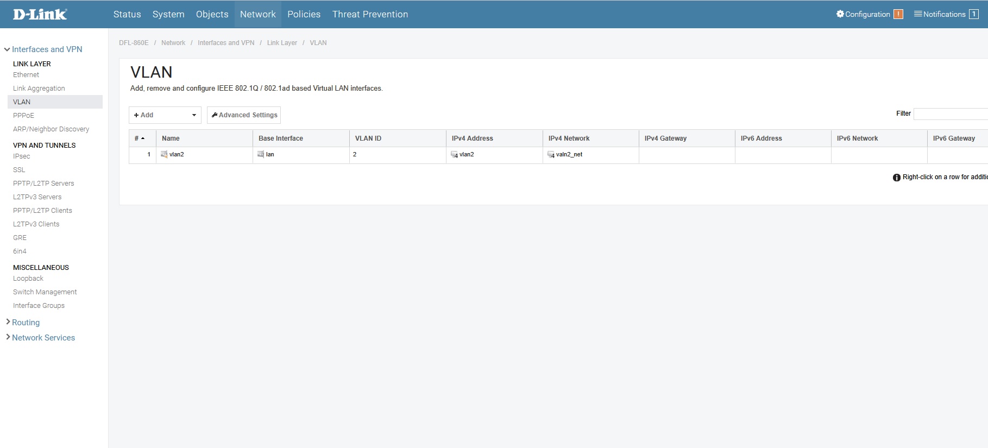Open the Notifications list icon
Viewport: 988px width, 448px height.
[x=918, y=14]
